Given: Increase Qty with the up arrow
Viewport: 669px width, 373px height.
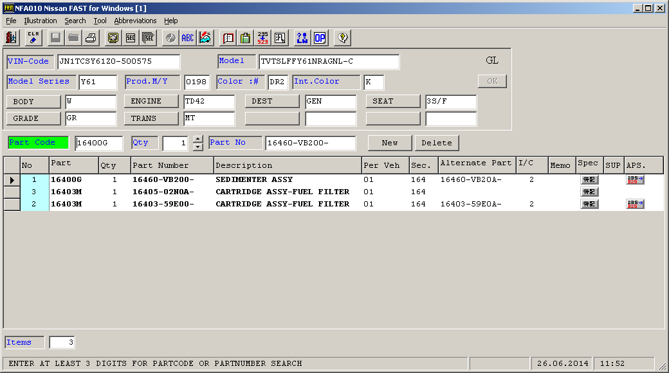Looking at the screenshot, I should point(198,139).
